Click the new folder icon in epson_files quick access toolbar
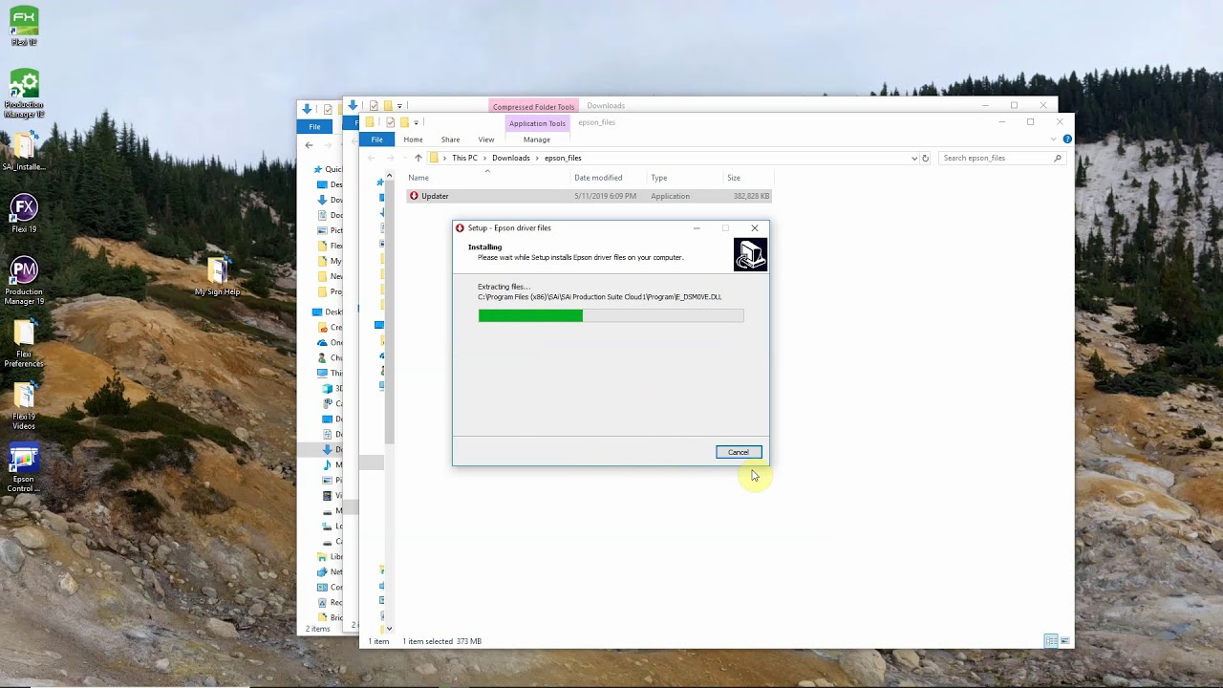 click(404, 122)
